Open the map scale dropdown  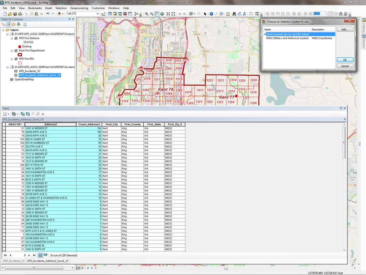[98, 14]
